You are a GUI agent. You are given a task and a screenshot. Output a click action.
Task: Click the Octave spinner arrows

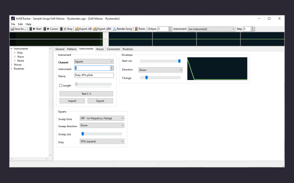pos(170,29)
